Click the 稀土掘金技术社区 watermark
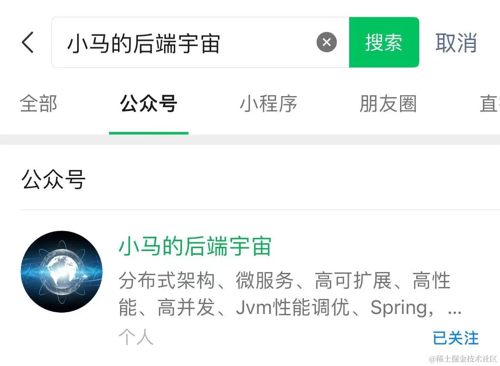This screenshot has width=500, height=366. click(463, 359)
